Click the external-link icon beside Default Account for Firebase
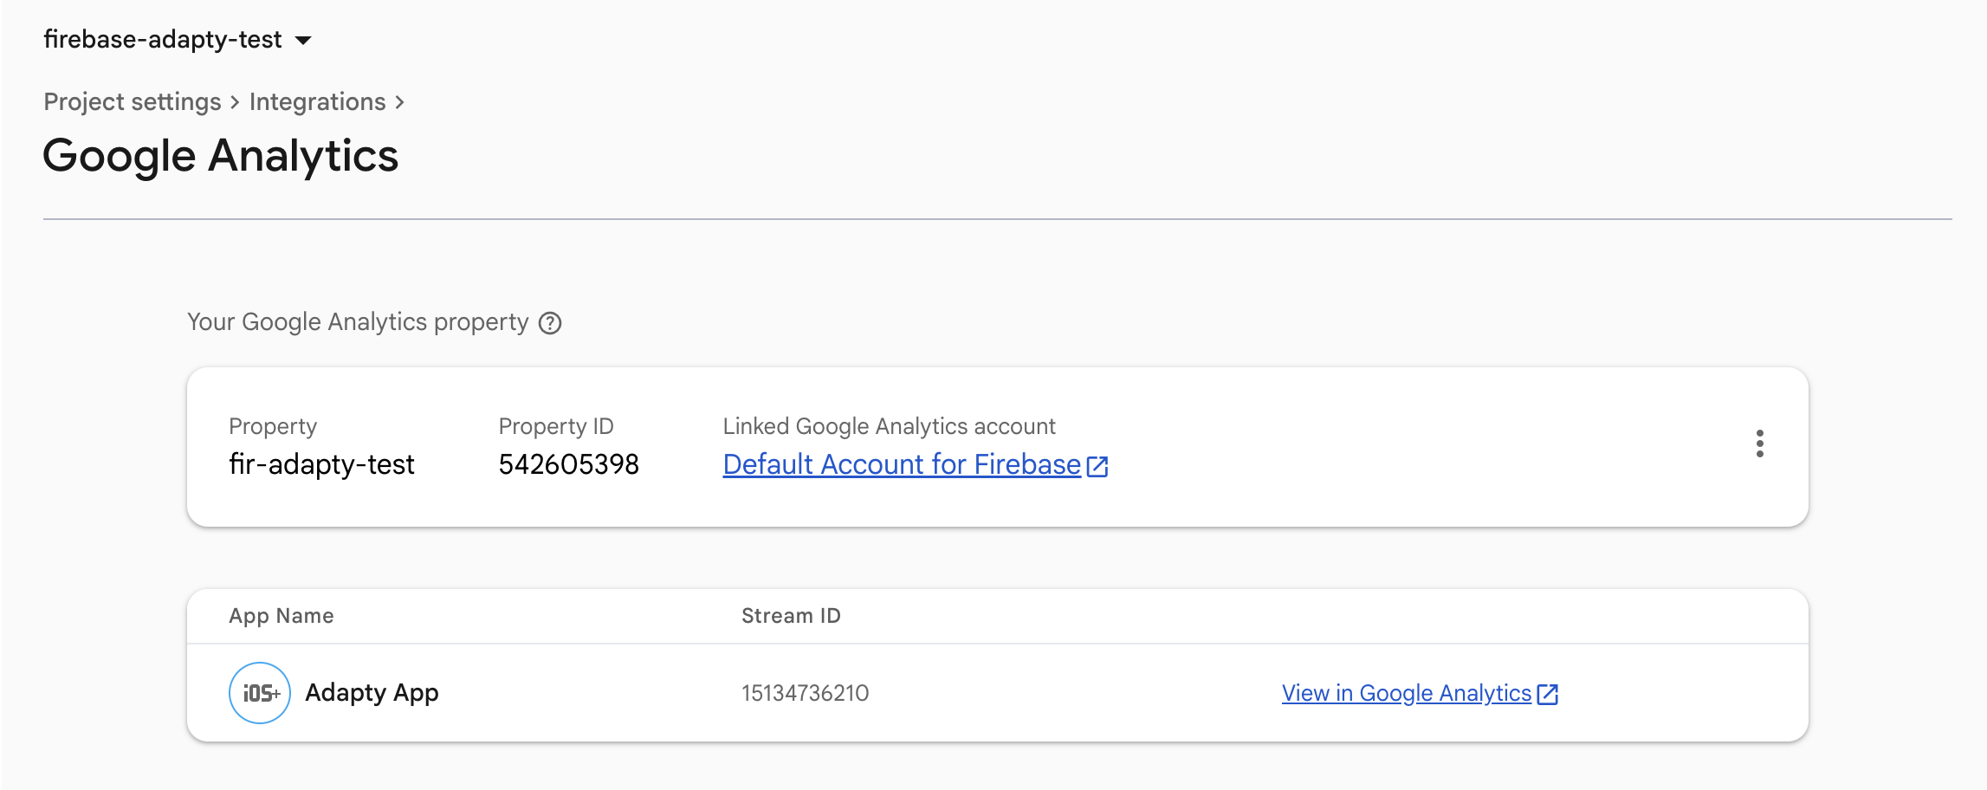Image resolution: width=1987 pixels, height=790 pixels. (x=1097, y=466)
